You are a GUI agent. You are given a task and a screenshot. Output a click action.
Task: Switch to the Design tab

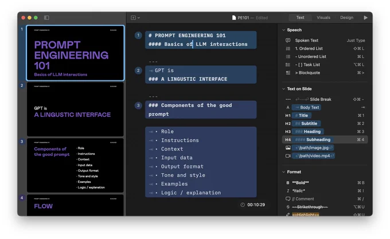346,17
